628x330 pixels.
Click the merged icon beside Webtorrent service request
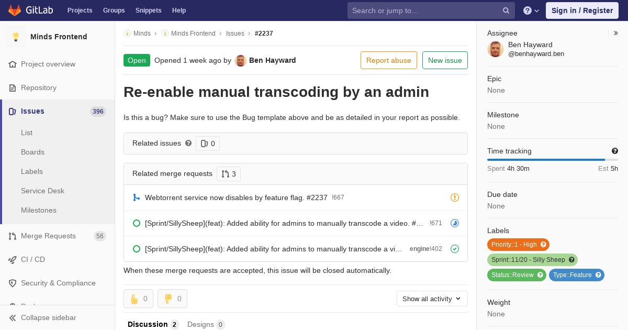(137, 197)
